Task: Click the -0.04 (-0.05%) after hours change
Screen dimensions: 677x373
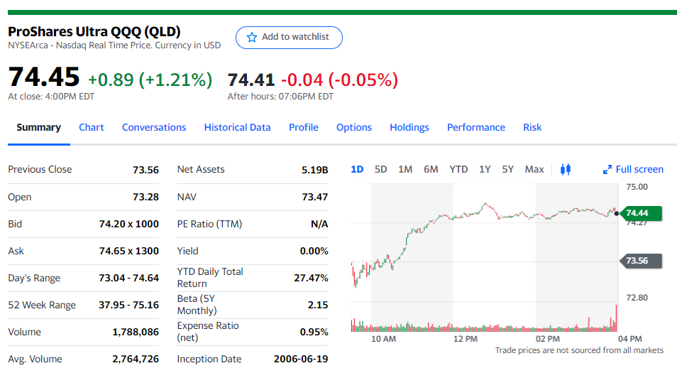Action: click(339, 80)
